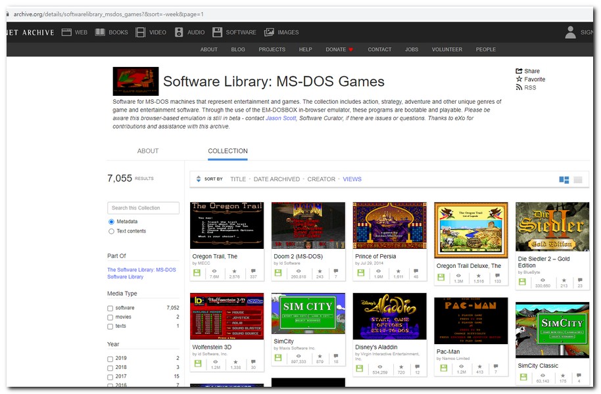Select the Metadata radio button
The width and height of the screenshot is (601, 394).
click(111, 222)
